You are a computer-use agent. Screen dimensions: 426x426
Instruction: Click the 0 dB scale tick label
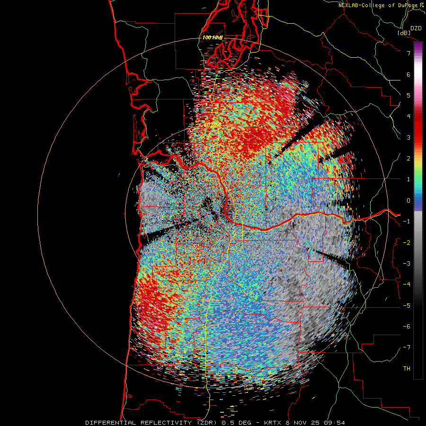(408, 201)
